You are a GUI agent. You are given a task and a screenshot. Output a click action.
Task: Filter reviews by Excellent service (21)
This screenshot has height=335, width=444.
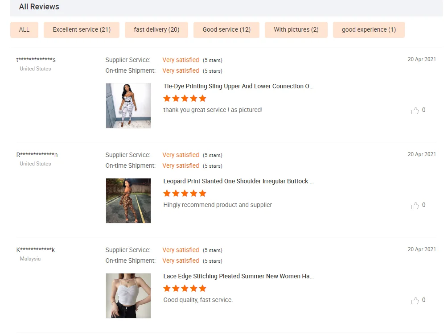82,30
